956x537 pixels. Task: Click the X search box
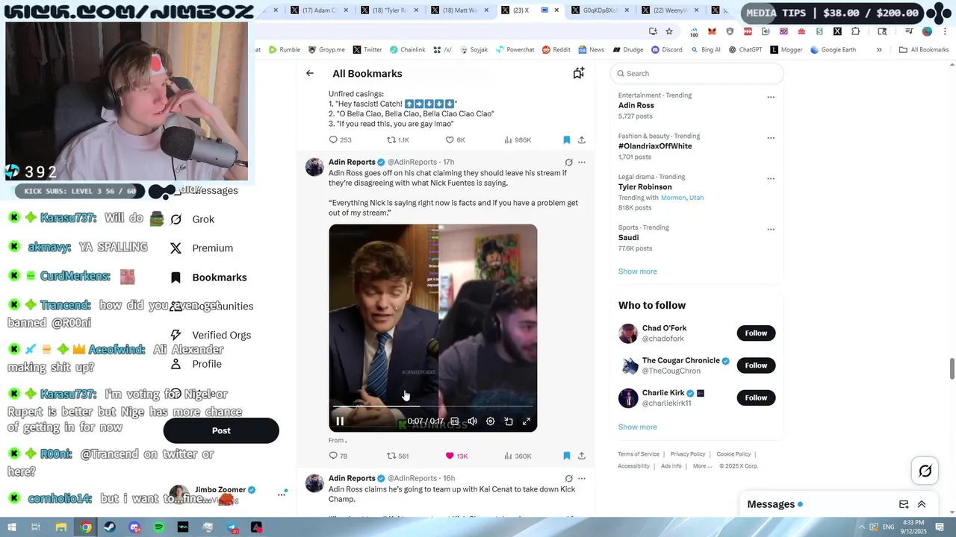coord(697,73)
